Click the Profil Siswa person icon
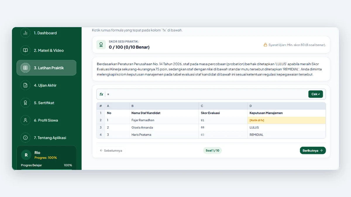Viewport: 351px width, 197px height. [25, 120]
